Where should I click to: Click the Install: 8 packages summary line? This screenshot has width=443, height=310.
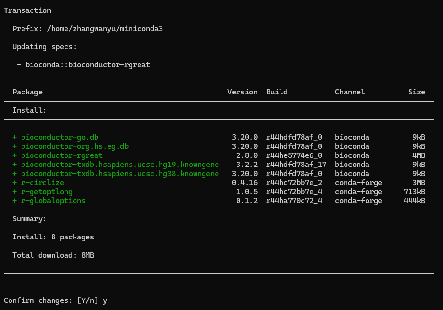click(53, 237)
